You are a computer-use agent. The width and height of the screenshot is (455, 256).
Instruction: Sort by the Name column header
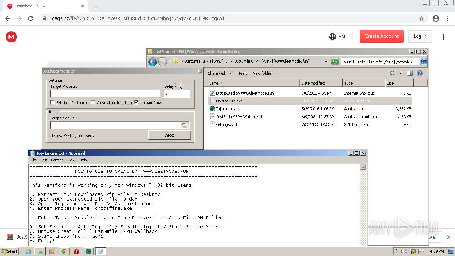point(252,83)
